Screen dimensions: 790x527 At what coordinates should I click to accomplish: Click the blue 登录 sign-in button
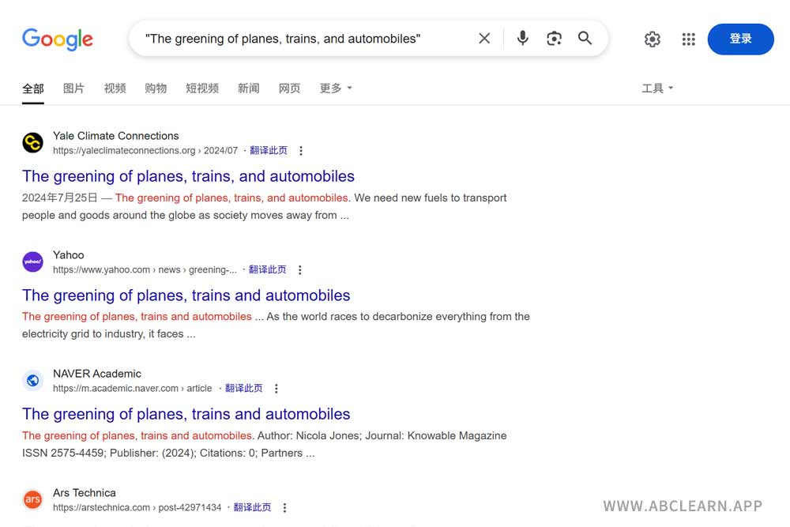pyautogui.click(x=740, y=39)
